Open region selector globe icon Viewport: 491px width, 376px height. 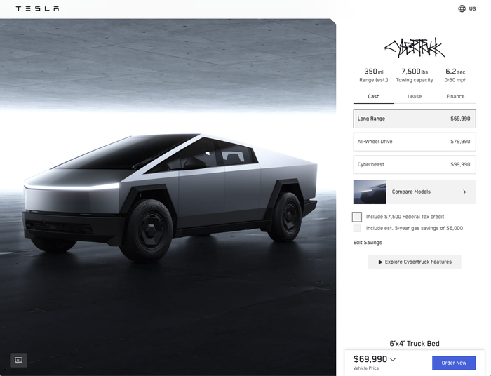(462, 8)
